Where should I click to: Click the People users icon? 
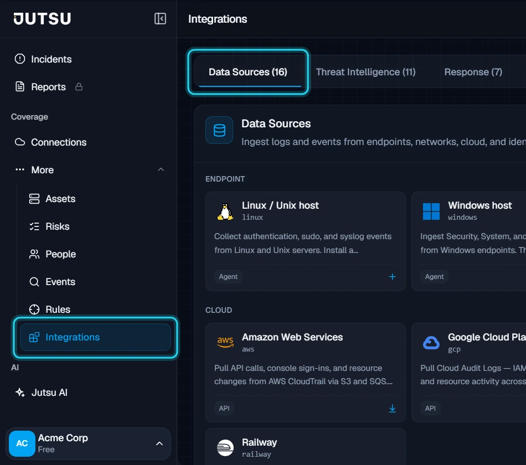[x=34, y=254]
